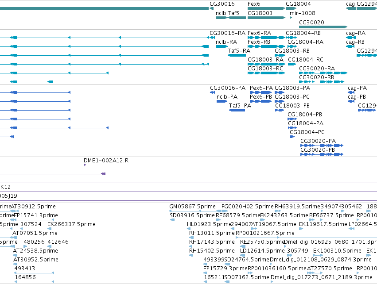Click the HL01923.5prime EST label
Image resolution: width=377 pixels, height=284 pixels.
[209, 224]
